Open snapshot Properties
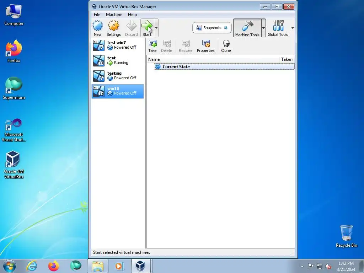This screenshot has width=364, height=273. point(206,46)
